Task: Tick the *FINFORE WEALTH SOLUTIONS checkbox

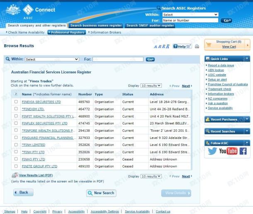Action: (x=16, y=130)
